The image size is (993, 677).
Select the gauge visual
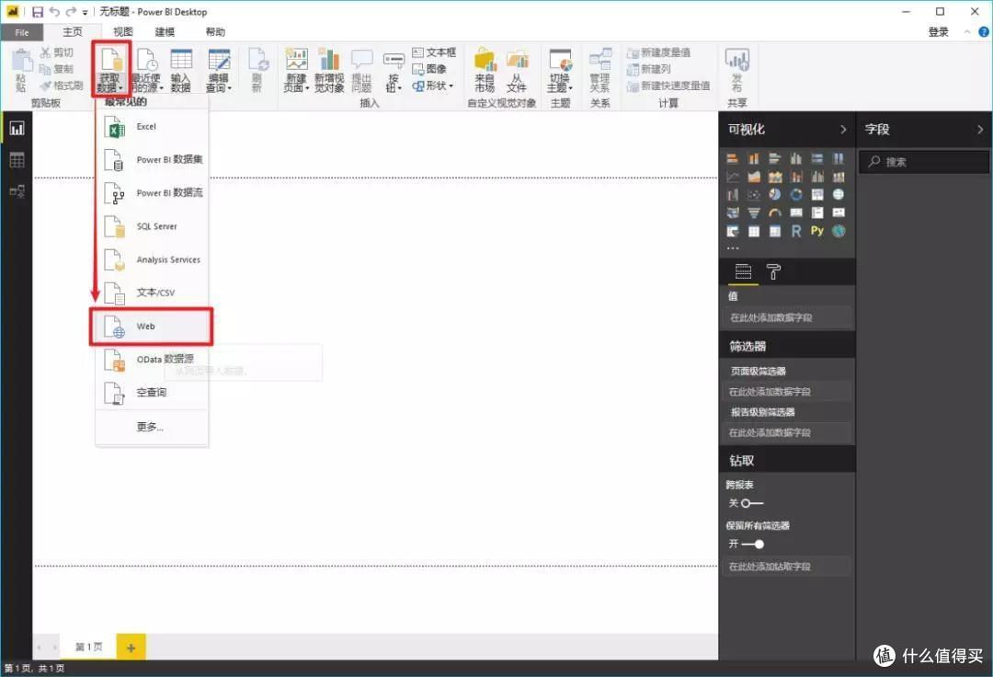tap(774, 212)
